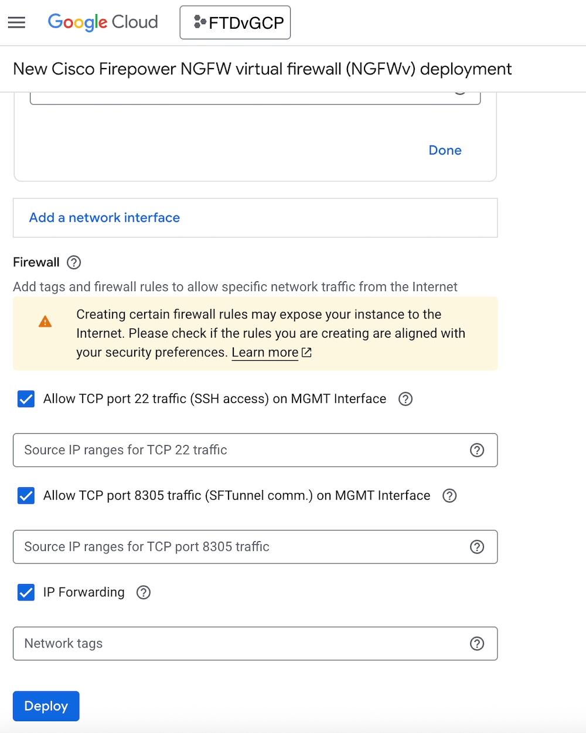Disable the IP Forwarding checkbox
586x733 pixels.
26,592
